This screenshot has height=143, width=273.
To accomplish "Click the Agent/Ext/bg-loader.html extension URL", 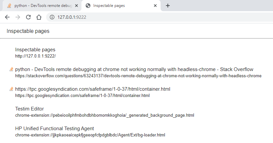I will pyautogui.click(x=90, y=135).
